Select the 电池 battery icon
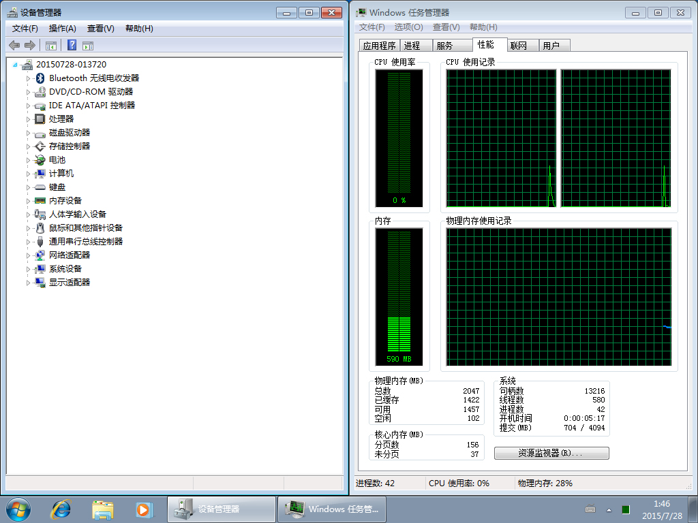The height and width of the screenshot is (523, 698). tap(40, 160)
